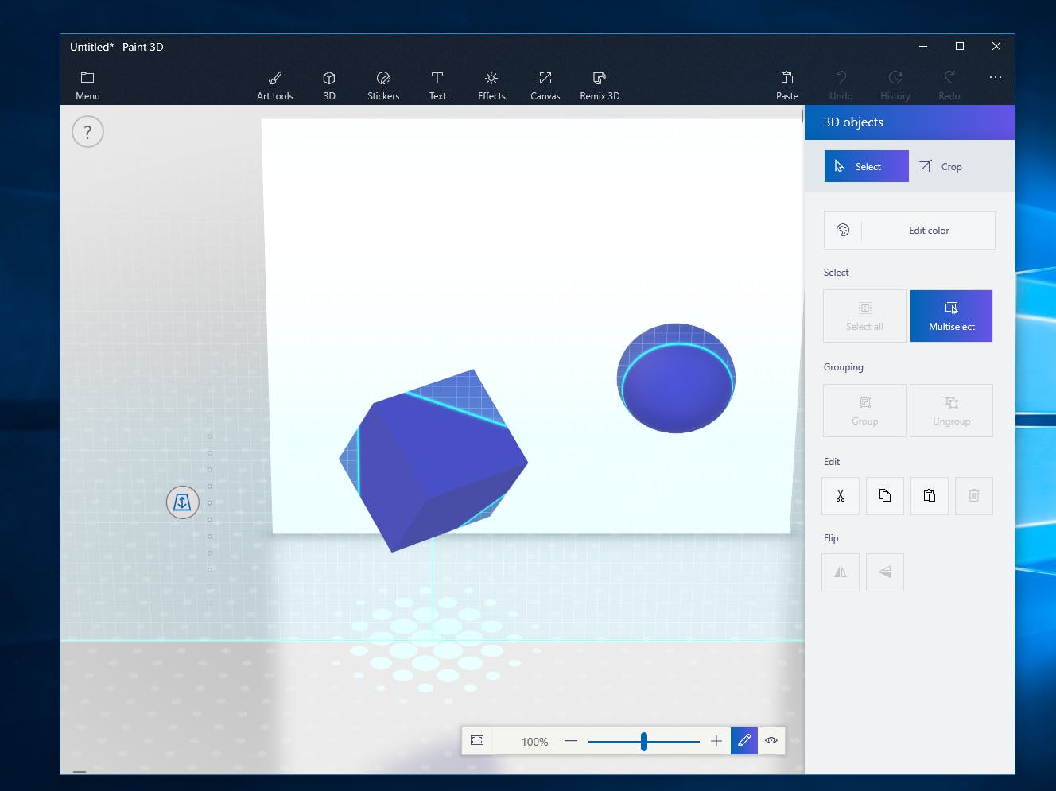
Task: Click the Redo arrow
Action: (949, 85)
